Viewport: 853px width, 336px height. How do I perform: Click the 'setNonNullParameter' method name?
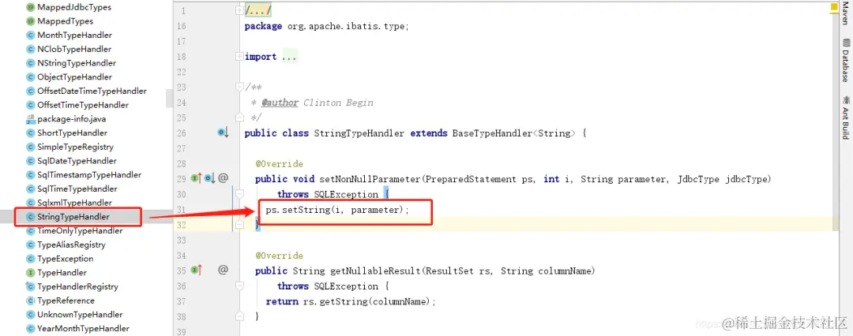coord(371,179)
